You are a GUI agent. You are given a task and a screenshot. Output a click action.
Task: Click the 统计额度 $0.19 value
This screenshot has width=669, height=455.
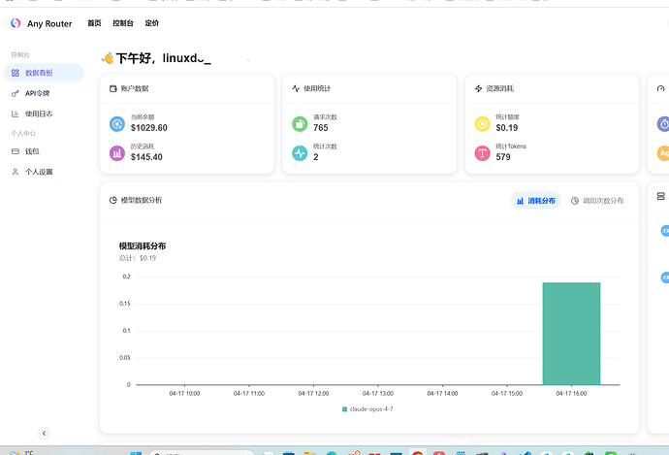point(507,128)
